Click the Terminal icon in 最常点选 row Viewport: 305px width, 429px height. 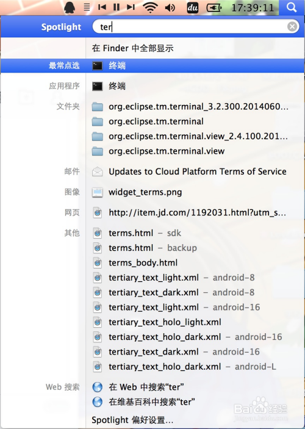98,66
